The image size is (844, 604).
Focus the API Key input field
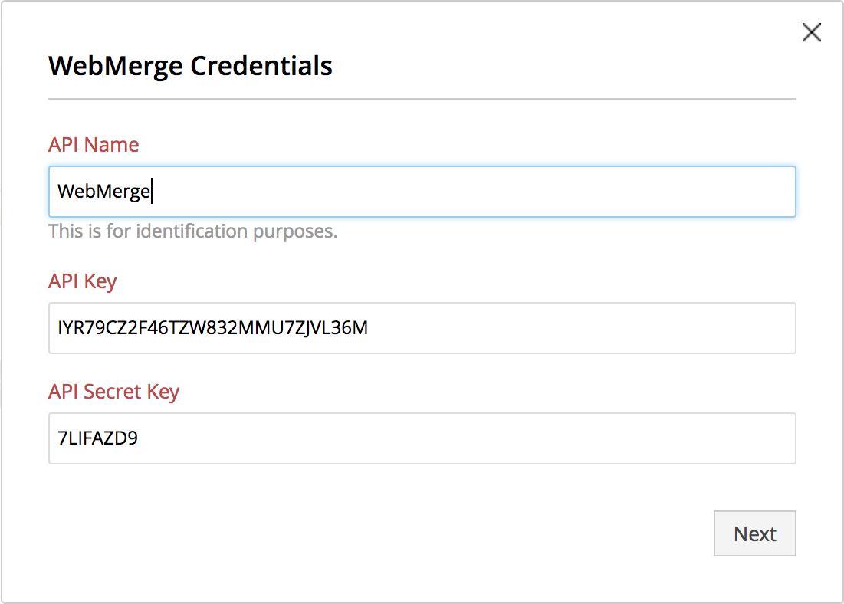[x=537, y=328]
